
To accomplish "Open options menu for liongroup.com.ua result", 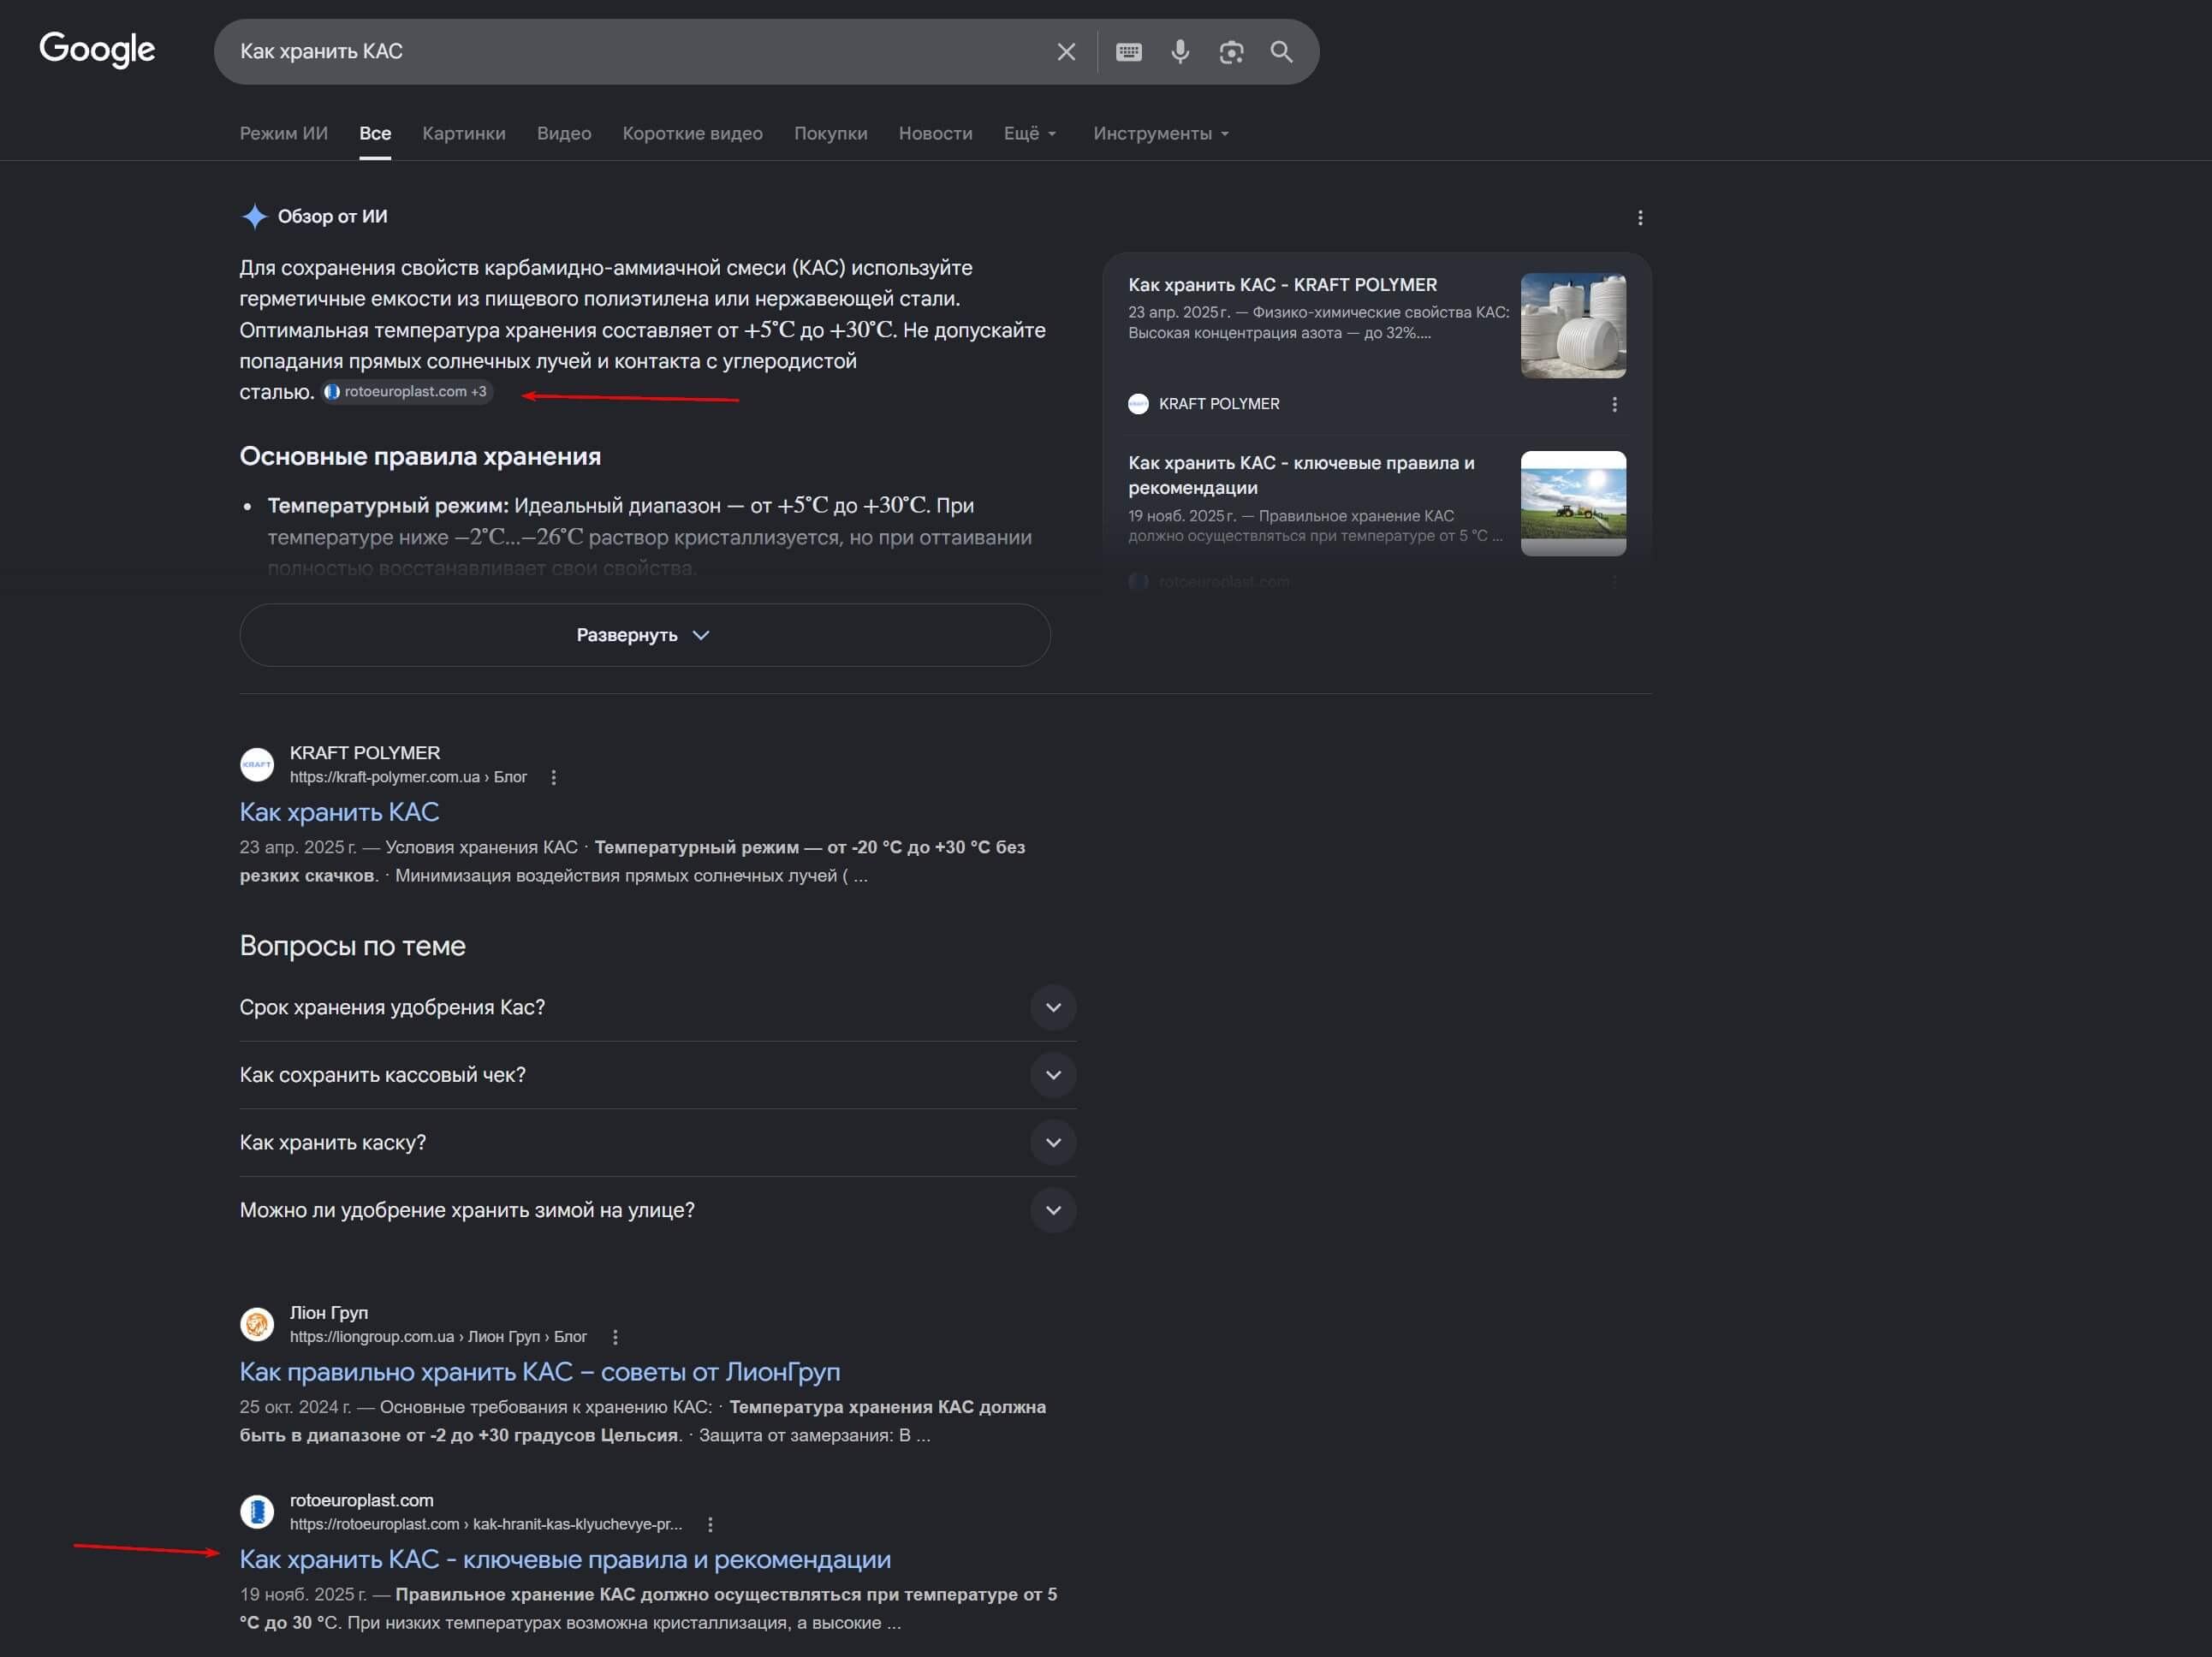I will [615, 1337].
